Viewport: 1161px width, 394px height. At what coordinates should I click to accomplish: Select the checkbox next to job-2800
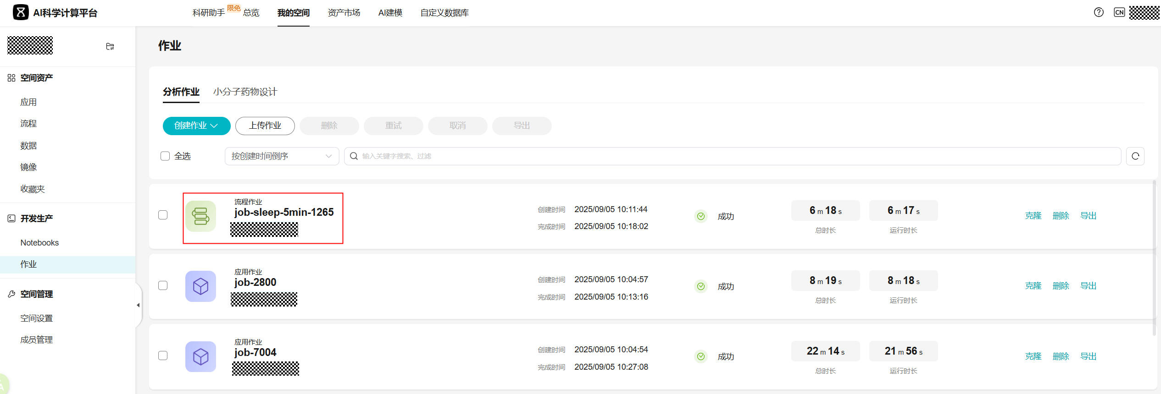click(x=163, y=285)
